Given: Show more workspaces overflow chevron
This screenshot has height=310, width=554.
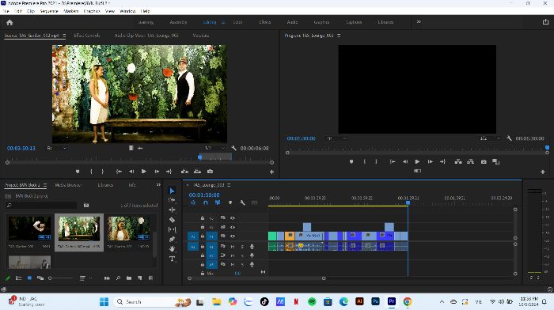Looking at the screenshot, I should (419, 22).
